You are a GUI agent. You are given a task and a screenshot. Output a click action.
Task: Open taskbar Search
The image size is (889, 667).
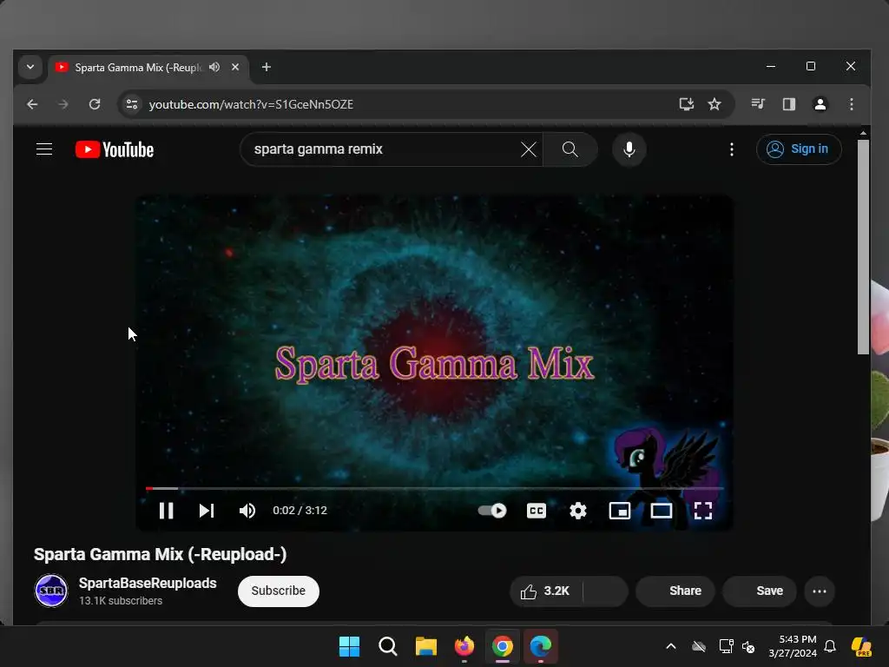click(388, 646)
